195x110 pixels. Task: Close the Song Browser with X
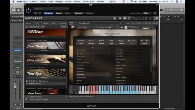[148, 34]
